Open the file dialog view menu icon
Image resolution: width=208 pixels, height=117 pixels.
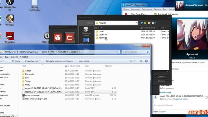(x=154, y=23)
